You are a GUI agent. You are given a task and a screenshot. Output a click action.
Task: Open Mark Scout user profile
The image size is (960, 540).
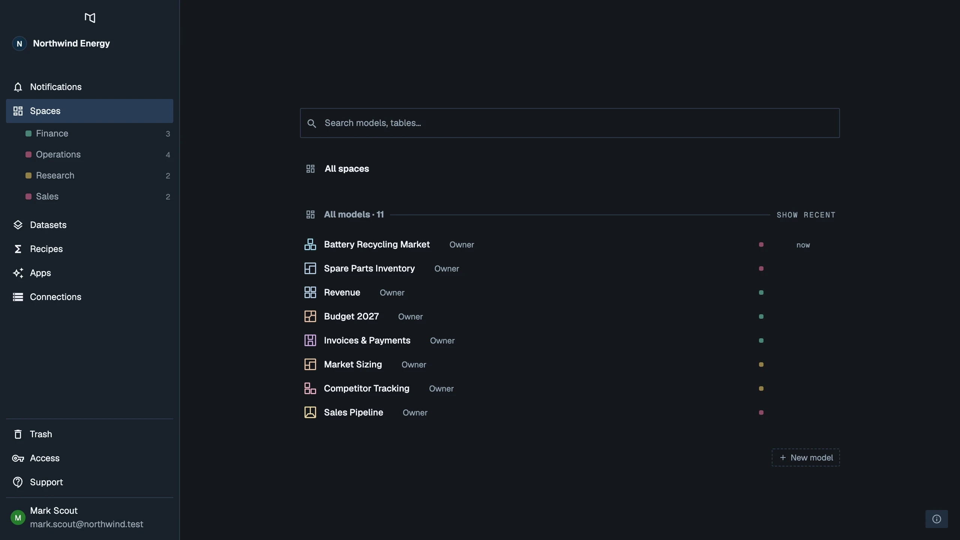click(x=90, y=517)
